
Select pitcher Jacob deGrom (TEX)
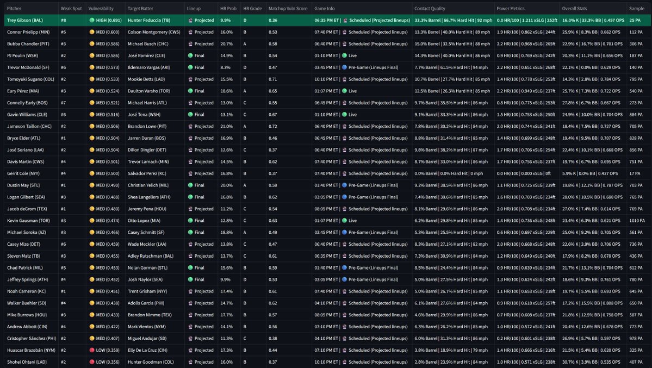tap(27, 209)
